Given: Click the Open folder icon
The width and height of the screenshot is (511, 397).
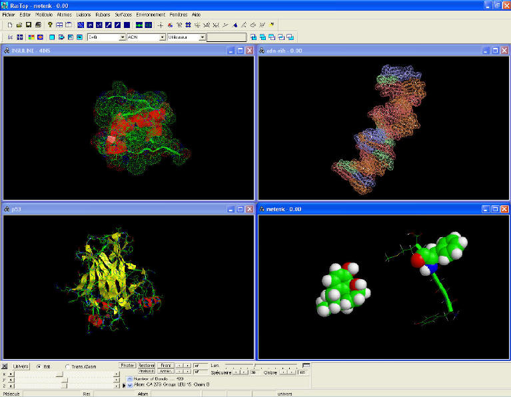Looking at the screenshot, I should pos(19,25).
